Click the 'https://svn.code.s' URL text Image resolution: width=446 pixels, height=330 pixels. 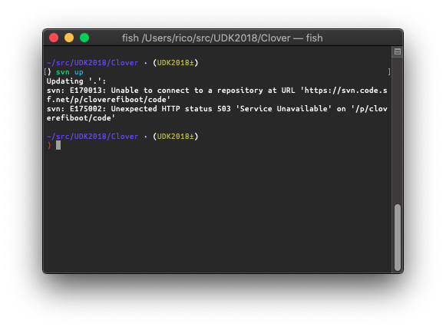[x=346, y=91]
